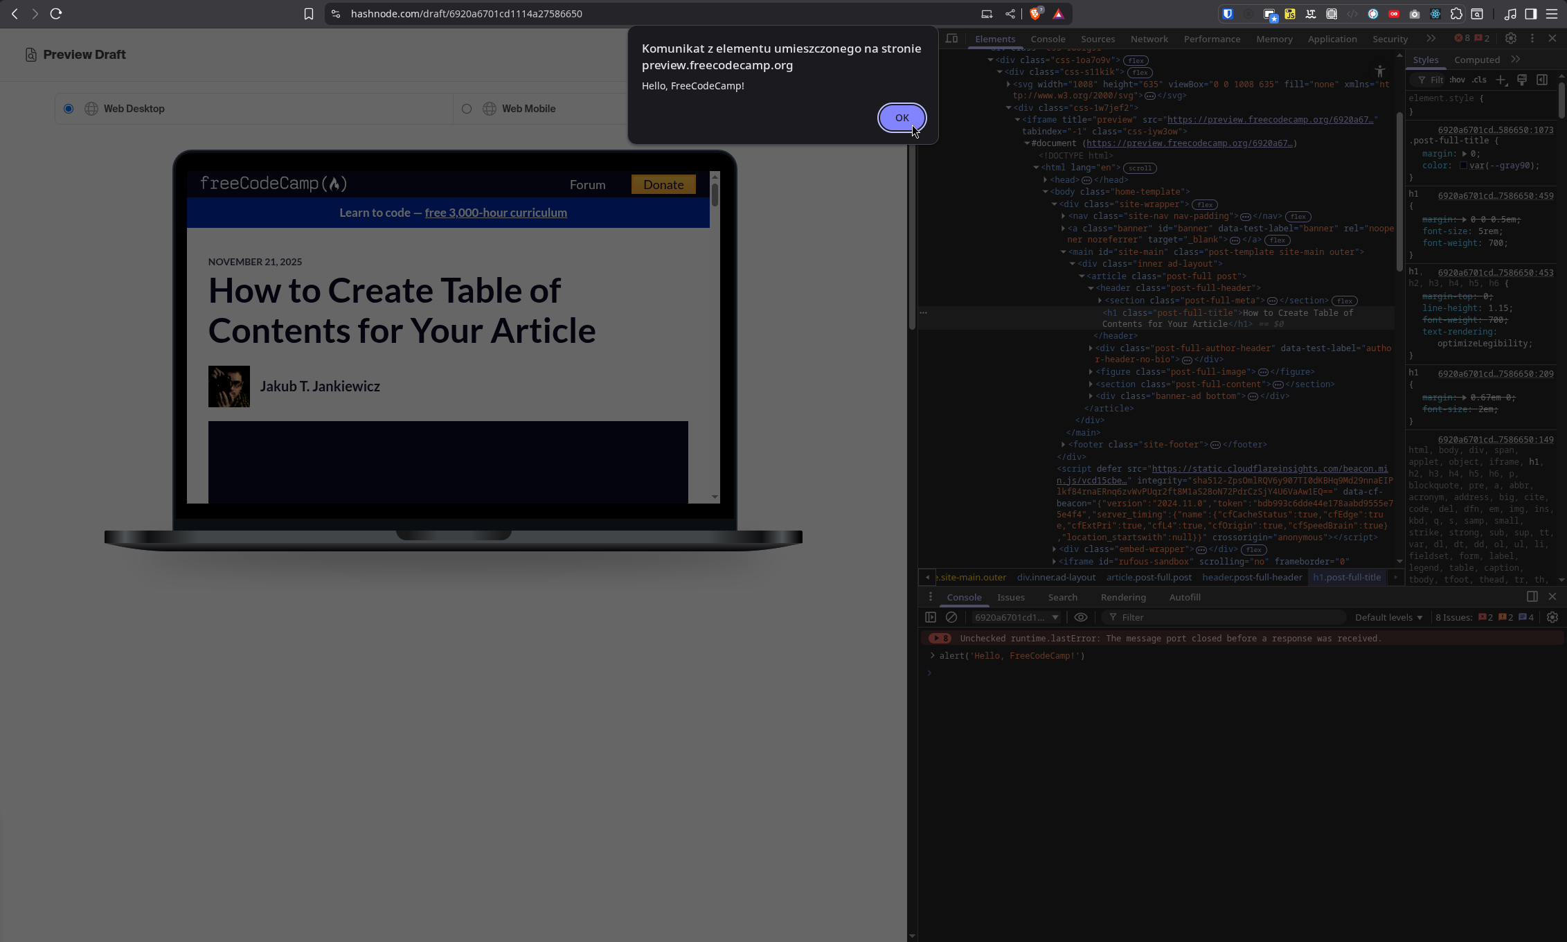Open the Default levels dropdown

1388,617
